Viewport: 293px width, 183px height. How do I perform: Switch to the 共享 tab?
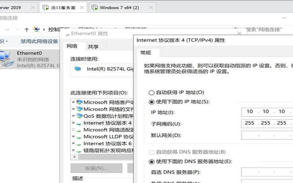[93, 46]
